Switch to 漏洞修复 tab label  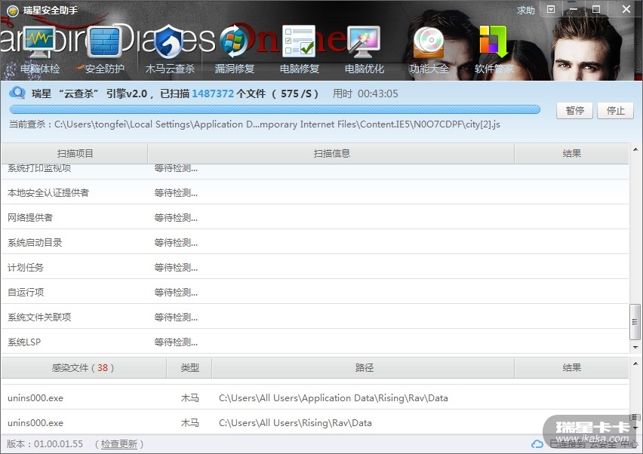pos(235,69)
